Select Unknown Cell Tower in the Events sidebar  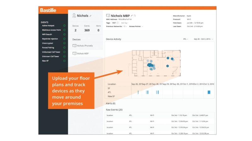tap(50, 56)
